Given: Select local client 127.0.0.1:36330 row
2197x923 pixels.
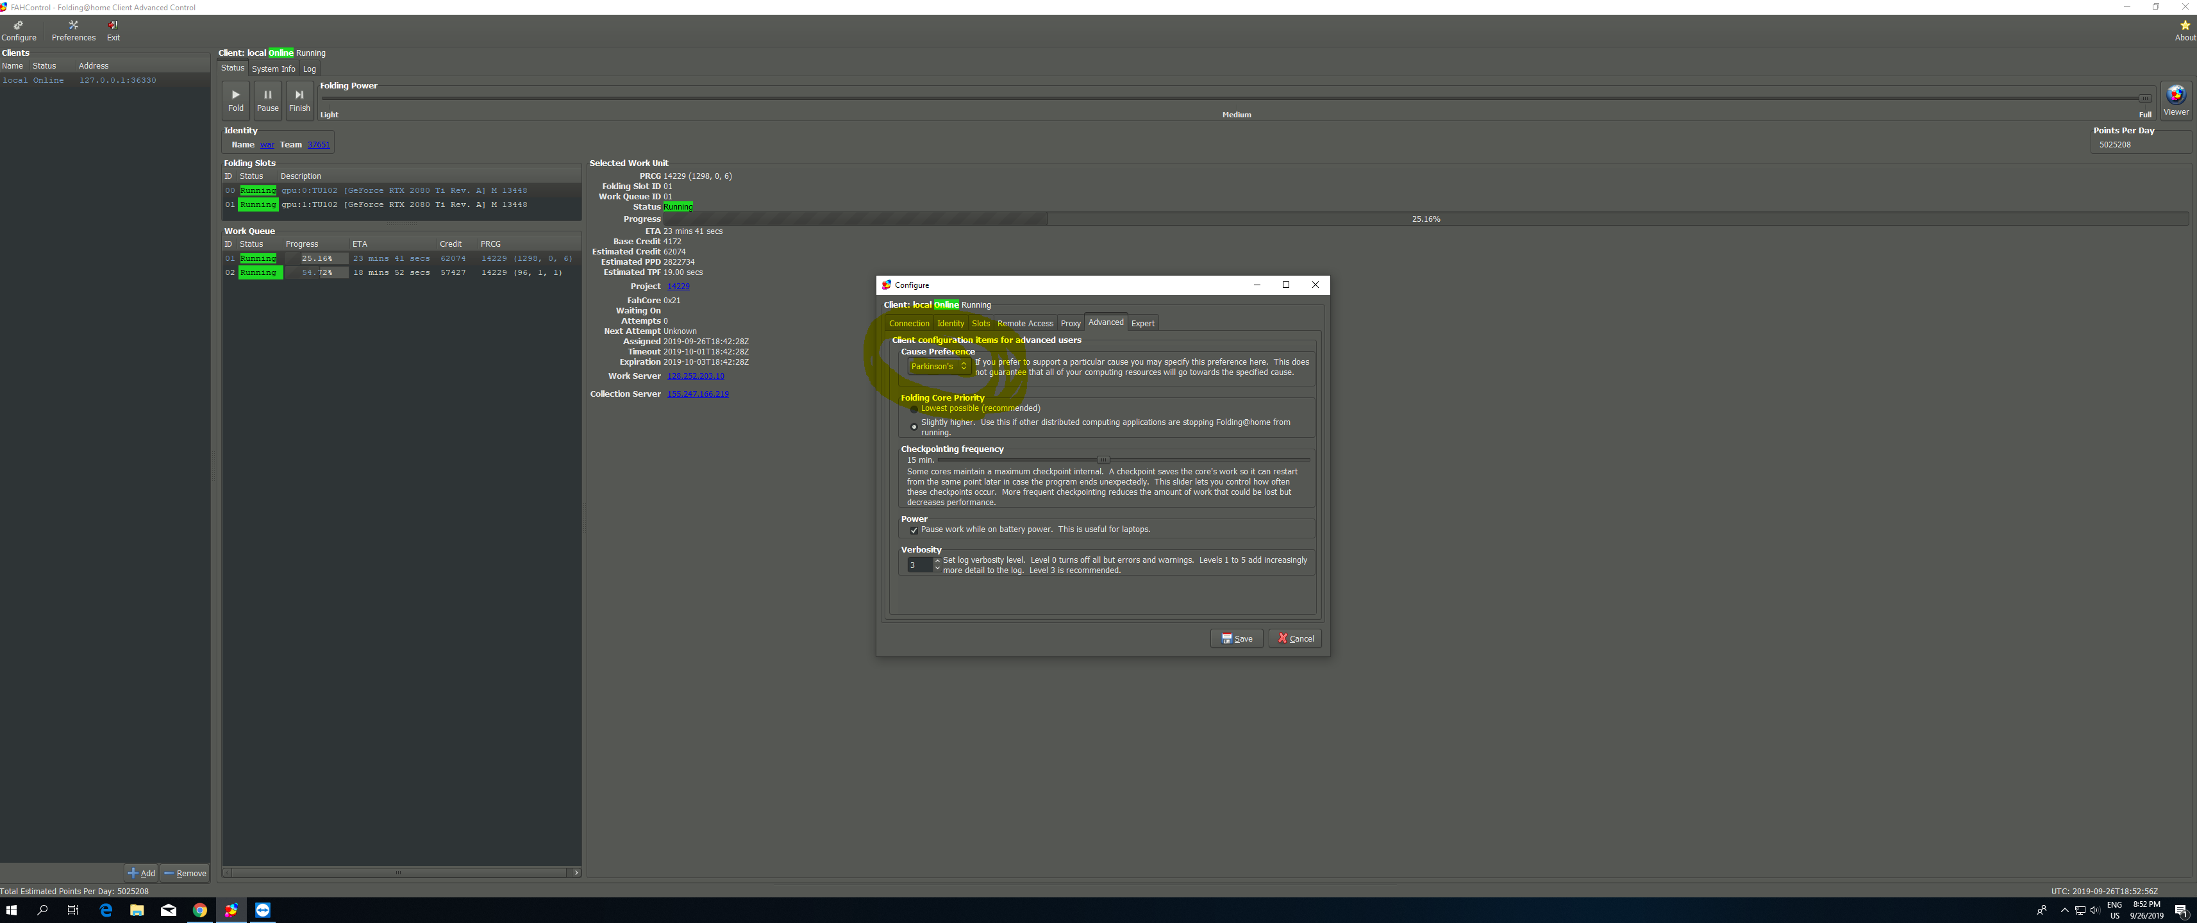Looking at the screenshot, I should tap(105, 80).
